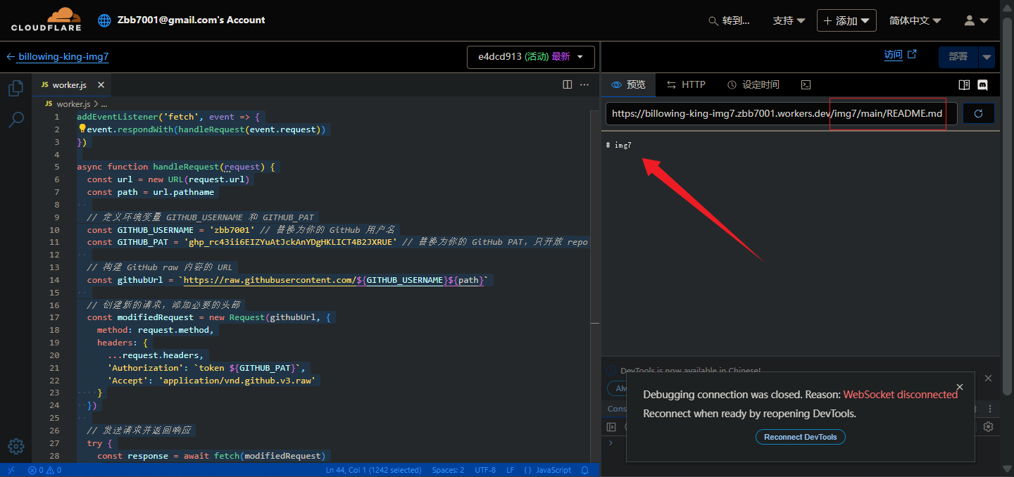Screen dimensions: 1014x477
Task: Show errors and warnings in status bar
Action: 44,470
